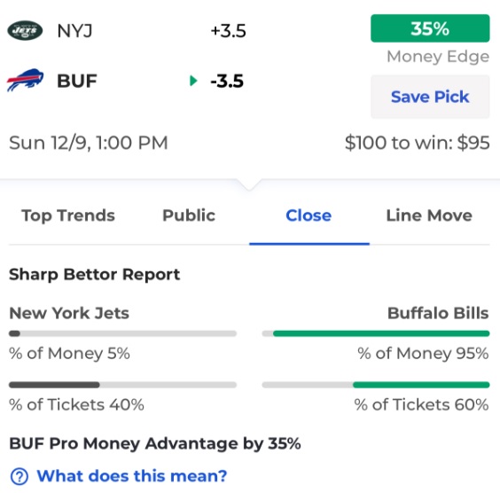The width and height of the screenshot is (500, 493).
Task: Open the Top Trends tab
Action: click(x=68, y=215)
